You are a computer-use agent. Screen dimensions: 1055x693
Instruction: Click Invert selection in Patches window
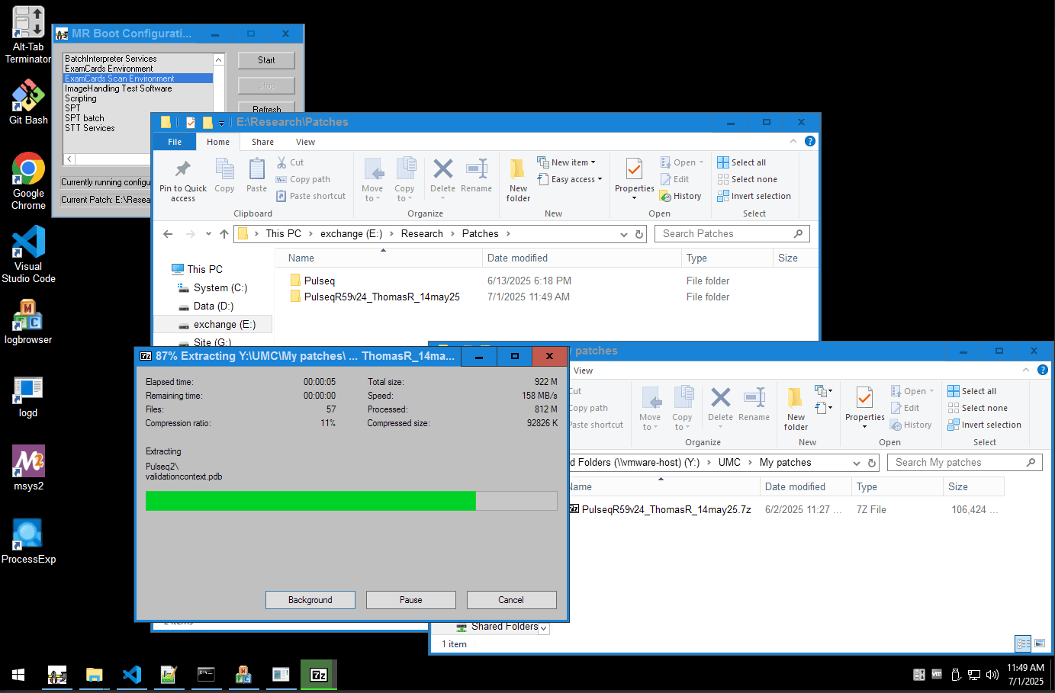click(754, 196)
